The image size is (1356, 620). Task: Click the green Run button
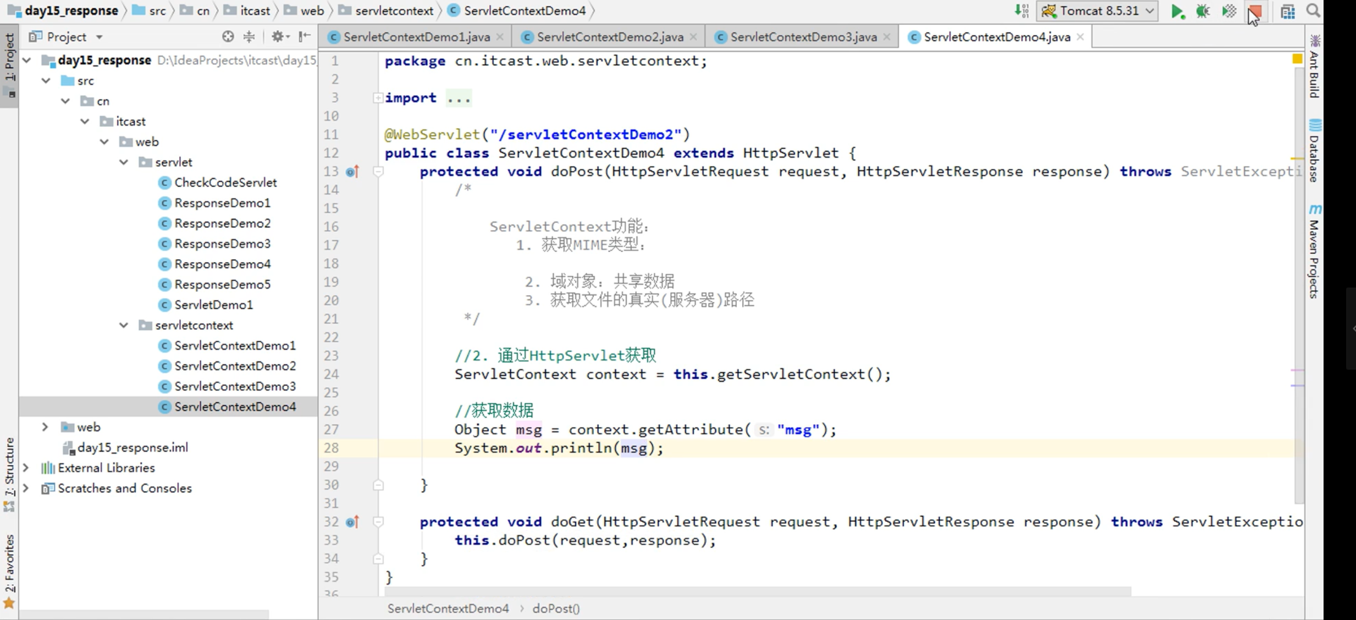click(1177, 12)
